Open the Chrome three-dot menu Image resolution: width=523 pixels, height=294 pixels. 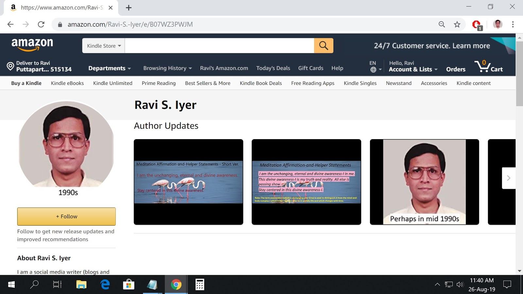[x=513, y=24]
